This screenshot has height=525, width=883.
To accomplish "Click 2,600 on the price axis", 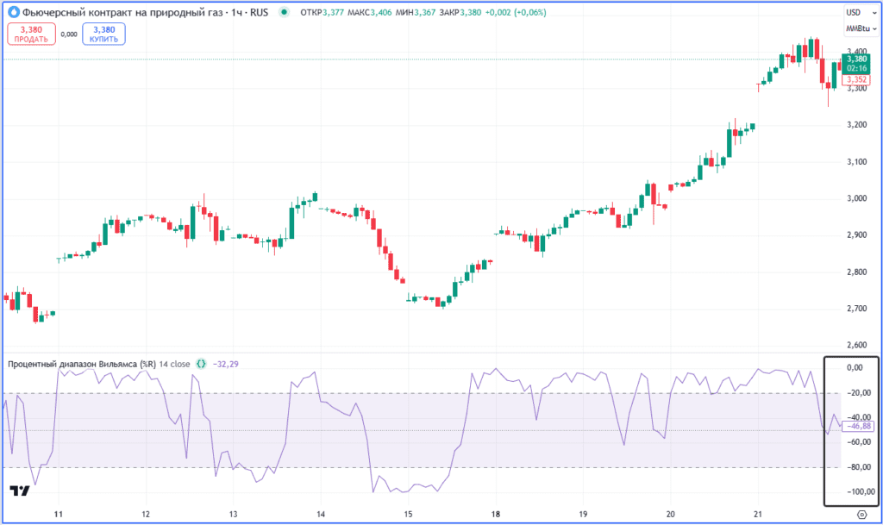I will pos(856,346).
